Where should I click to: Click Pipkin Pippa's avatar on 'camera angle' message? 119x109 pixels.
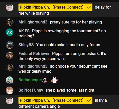point(10,100)
